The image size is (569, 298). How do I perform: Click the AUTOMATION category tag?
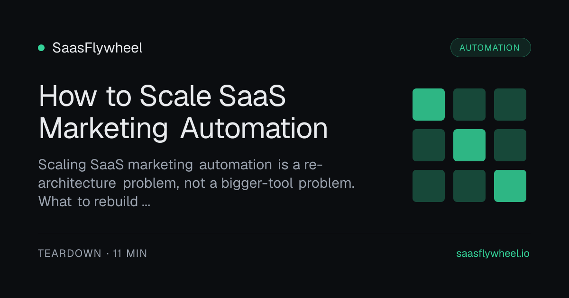(x=490, y=48)
